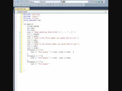122x91 pixels.
Task: Click the line "cin >> numsym;"
Action: point(33,34)
